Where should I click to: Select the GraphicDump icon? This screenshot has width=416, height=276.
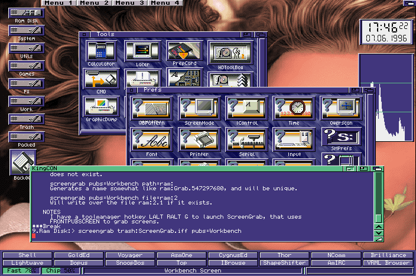click(x=100, y=108)
